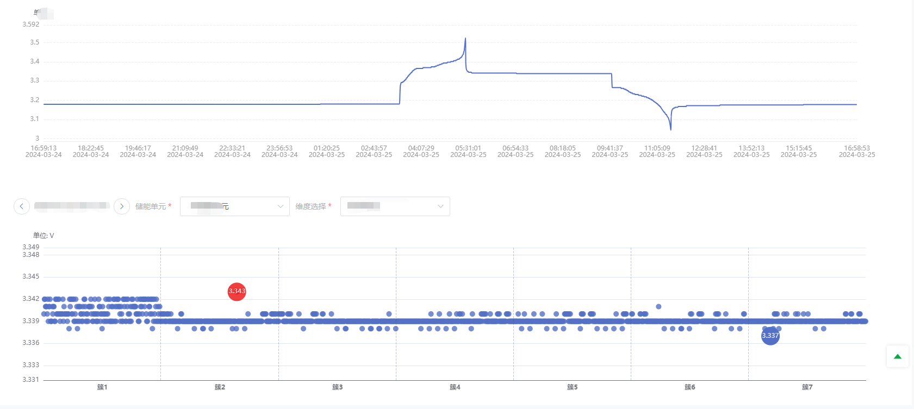The image size is (914, 409).
Task: Click the chevron arrow in 储能单元 selector
Action: (x=281, y=206)
